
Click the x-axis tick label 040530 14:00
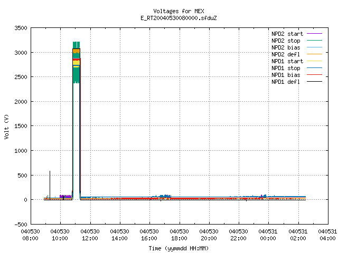(x=120, y=235)
